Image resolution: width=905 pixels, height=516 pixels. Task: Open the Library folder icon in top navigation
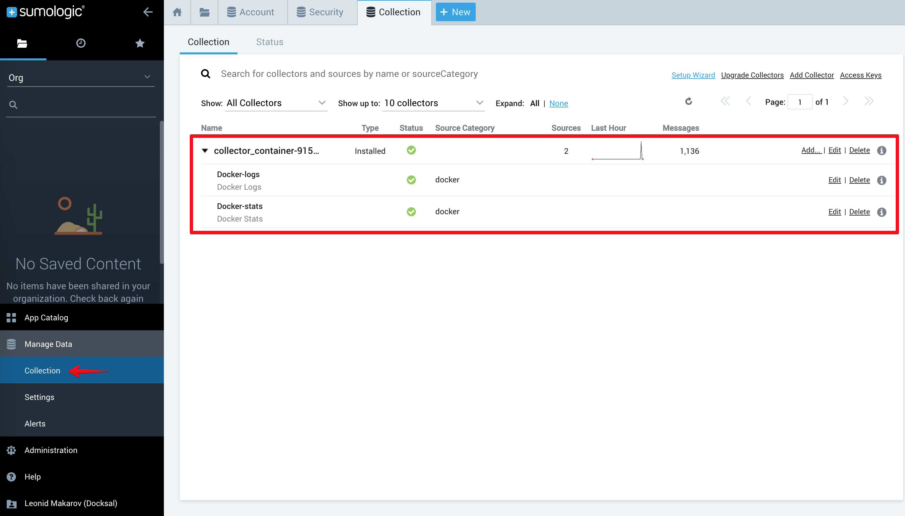(204, 12)
